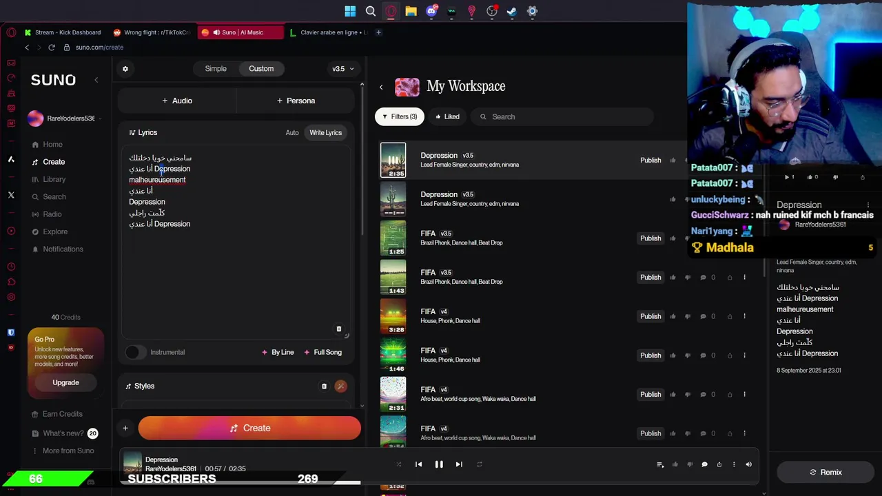882x496 pixels.
Task: Clear styles with the trash icon
Action: pyautogui.click(x=324, y=386)
